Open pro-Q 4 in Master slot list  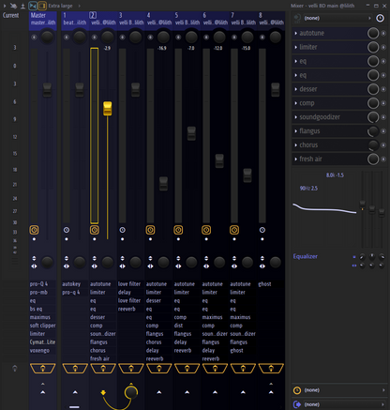tap(43, 284)
